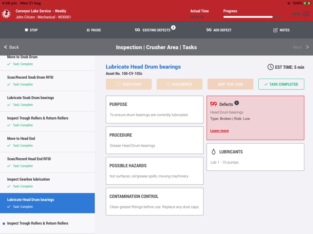Viewport: 313px width, 234px height.
Task: Open the Procedure card
Action: (154, 140)
